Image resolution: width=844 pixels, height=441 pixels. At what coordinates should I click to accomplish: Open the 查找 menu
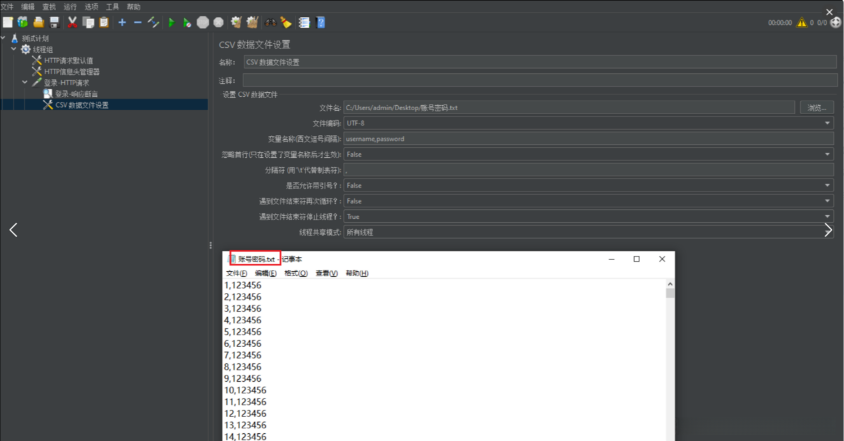pos(49,6)
